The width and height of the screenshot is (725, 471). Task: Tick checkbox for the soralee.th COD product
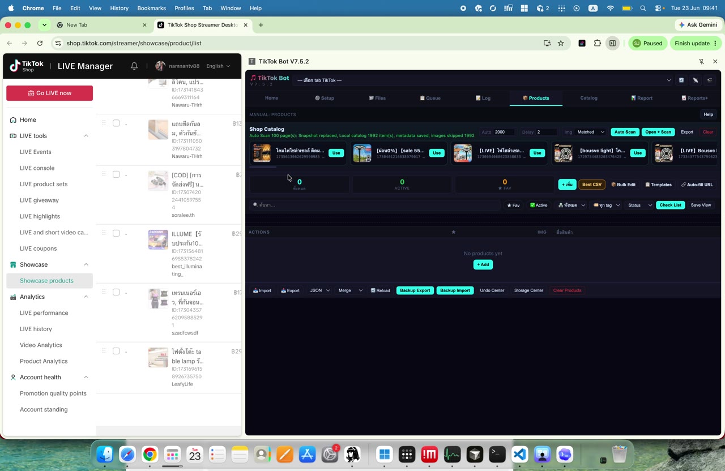pyautogui.click(x=116, y=174)
